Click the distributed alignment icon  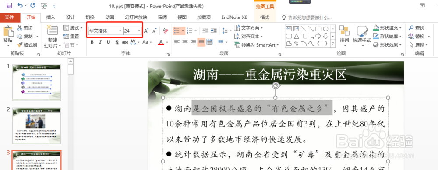click(x=209, y=42)
